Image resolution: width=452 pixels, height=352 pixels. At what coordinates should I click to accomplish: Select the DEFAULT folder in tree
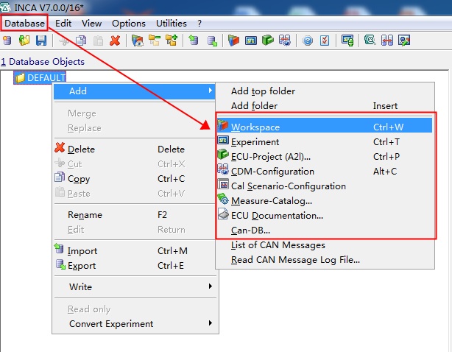coord(40,77)
